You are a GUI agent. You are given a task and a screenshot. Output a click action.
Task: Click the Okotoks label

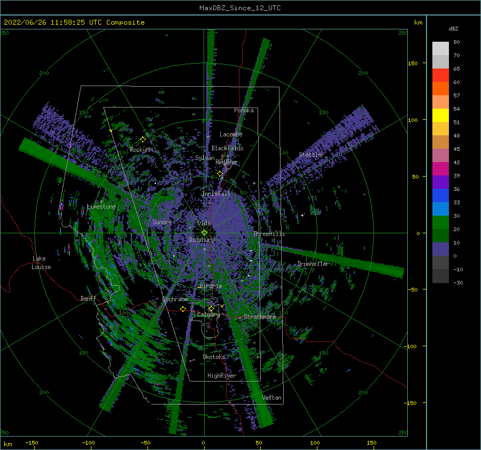[214, 357]
